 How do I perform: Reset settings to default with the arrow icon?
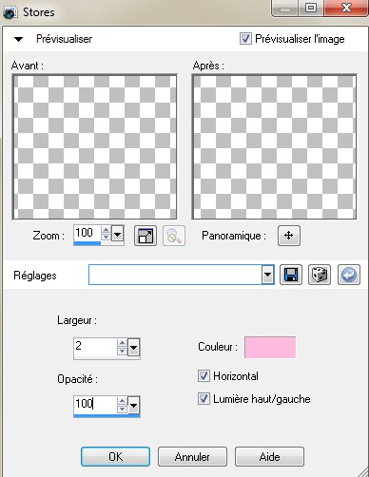click(349, 275)
